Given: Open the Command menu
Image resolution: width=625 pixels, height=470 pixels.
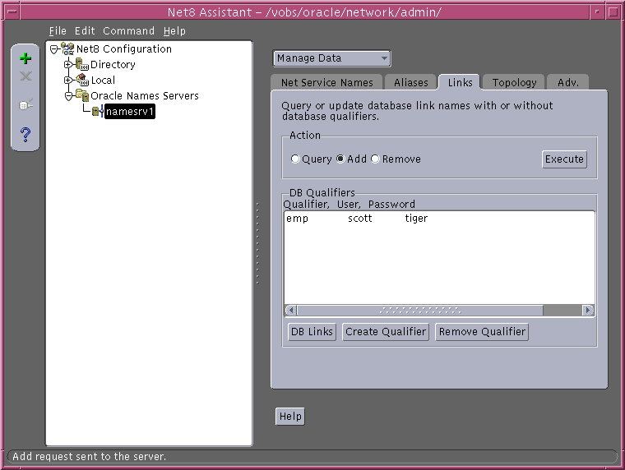Looking at the screenshot, I should (x=128, y=30).
